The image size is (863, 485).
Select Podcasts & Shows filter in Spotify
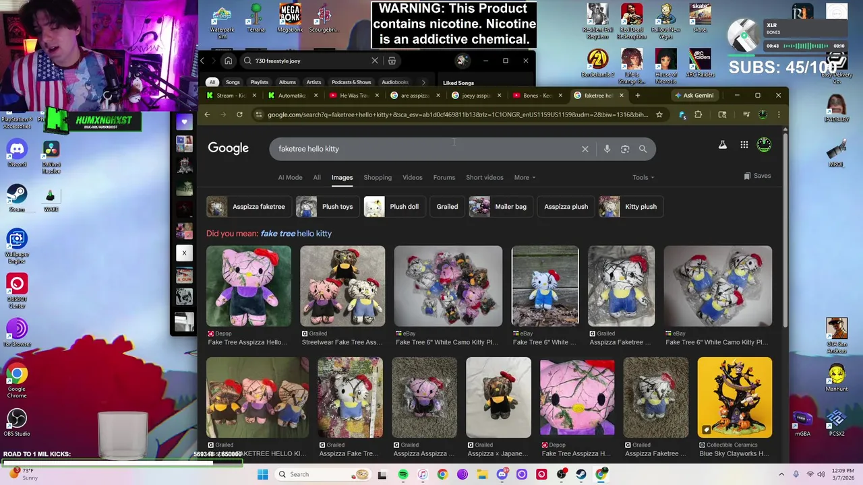click(x=351, y=82)
